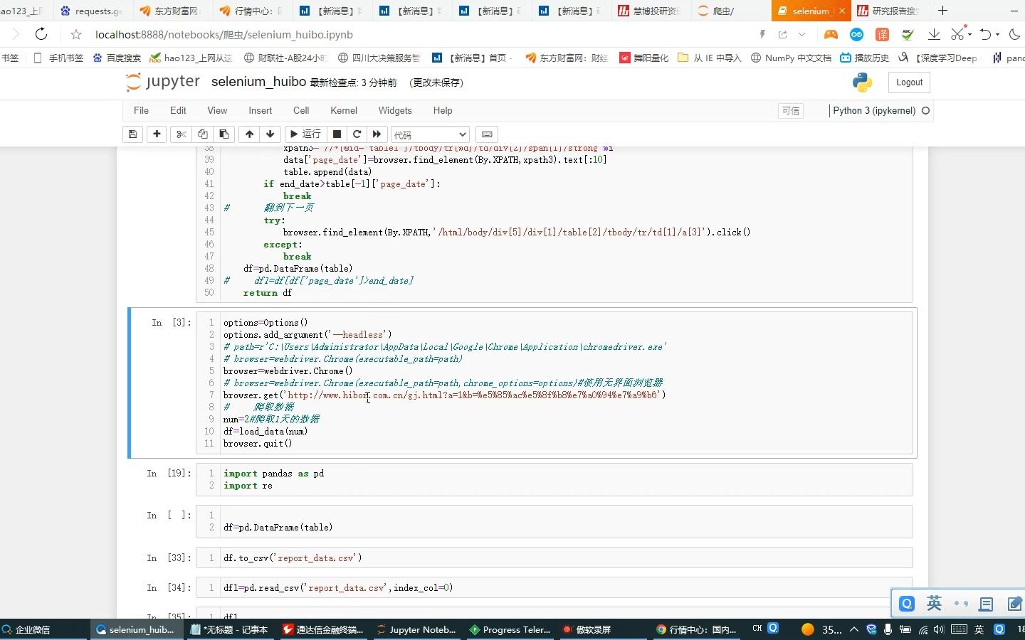
Task: Expand the screenshot tool dropdown arrow
Action: coord(969,34)
